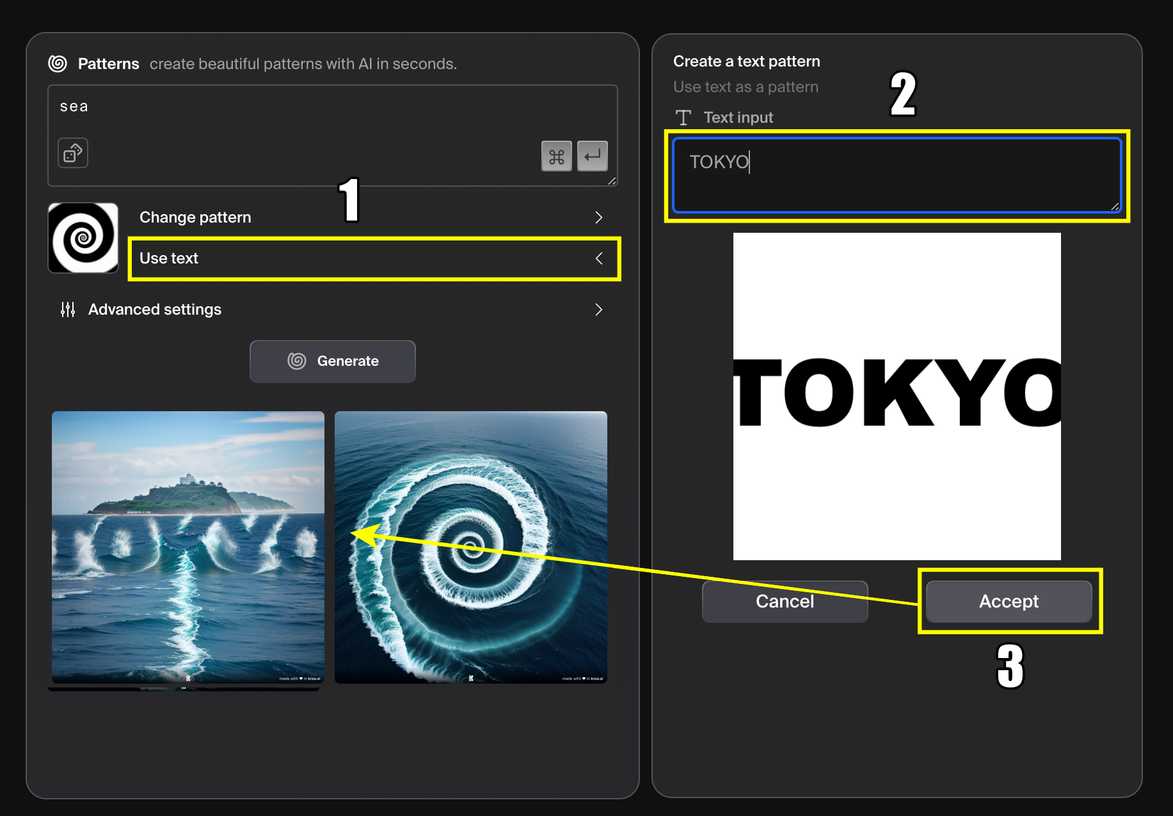Click the sliders icon beside Advanced settings
The height and width of the screenshot is (816, 1173).
point(68,310)
